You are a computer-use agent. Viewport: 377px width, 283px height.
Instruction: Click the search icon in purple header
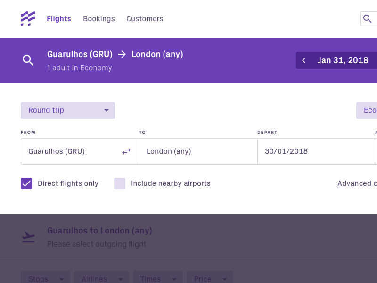(x=28, y=60)
